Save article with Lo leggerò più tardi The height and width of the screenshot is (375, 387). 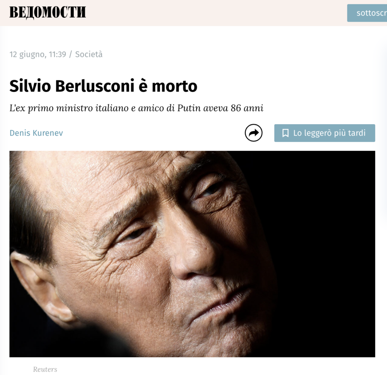(325, 133)
